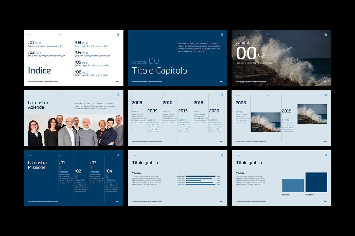Click the lighter blue square in the chart

point(293,185)
